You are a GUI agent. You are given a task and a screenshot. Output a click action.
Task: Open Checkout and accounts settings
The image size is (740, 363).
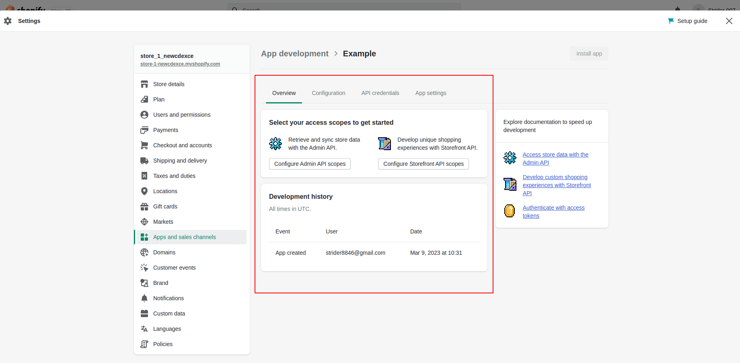pos(192,145)
